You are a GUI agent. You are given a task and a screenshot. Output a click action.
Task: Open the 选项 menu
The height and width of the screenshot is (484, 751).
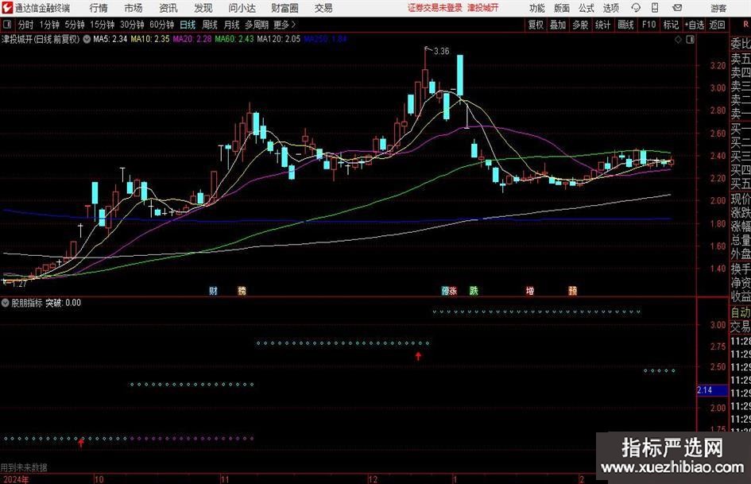610,8
